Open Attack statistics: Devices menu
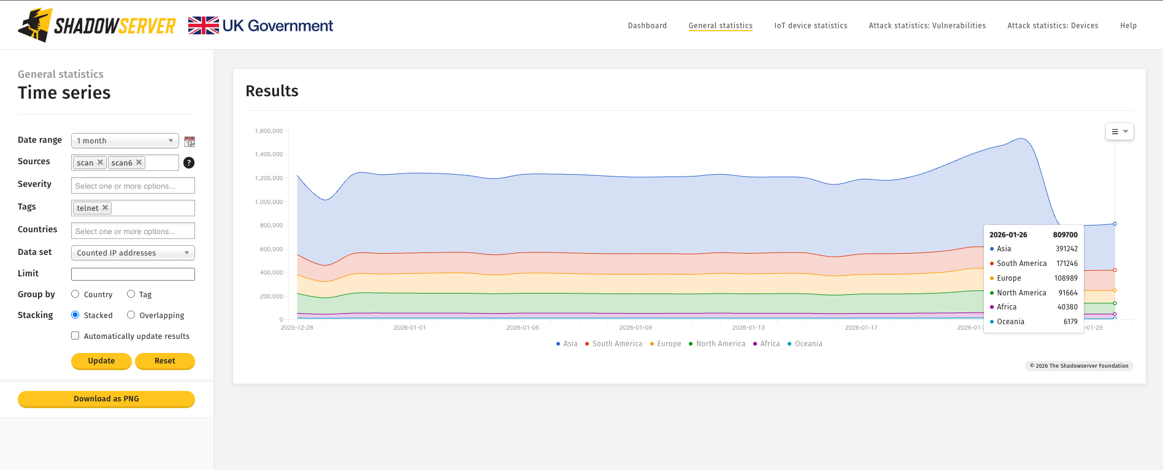The width and height of the screenshot is (1163, 470). [x=1053, y=26]
